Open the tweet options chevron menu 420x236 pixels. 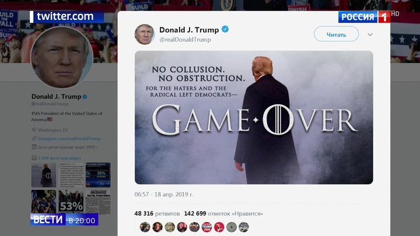click(x=370, y=34)
